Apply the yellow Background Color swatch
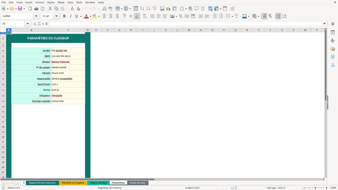 tap(95, 16)
